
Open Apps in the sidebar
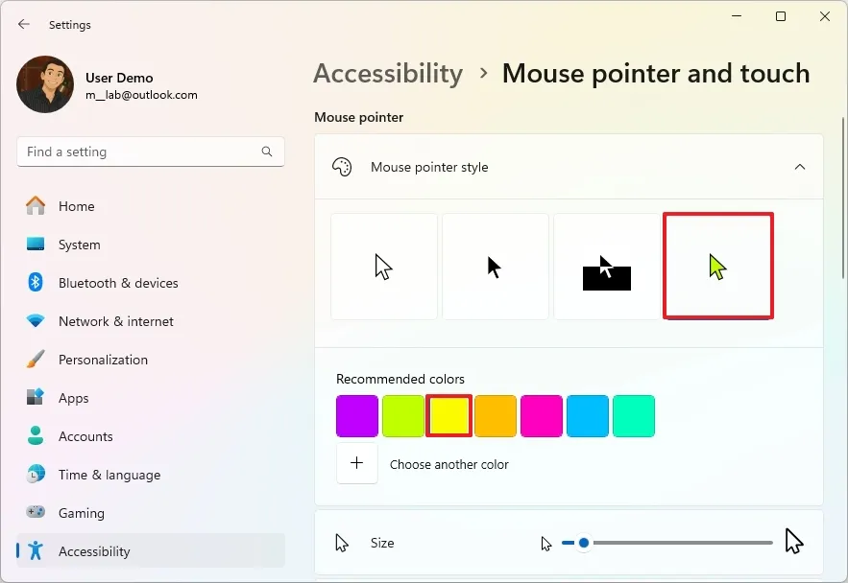click(x=73, y=398)
